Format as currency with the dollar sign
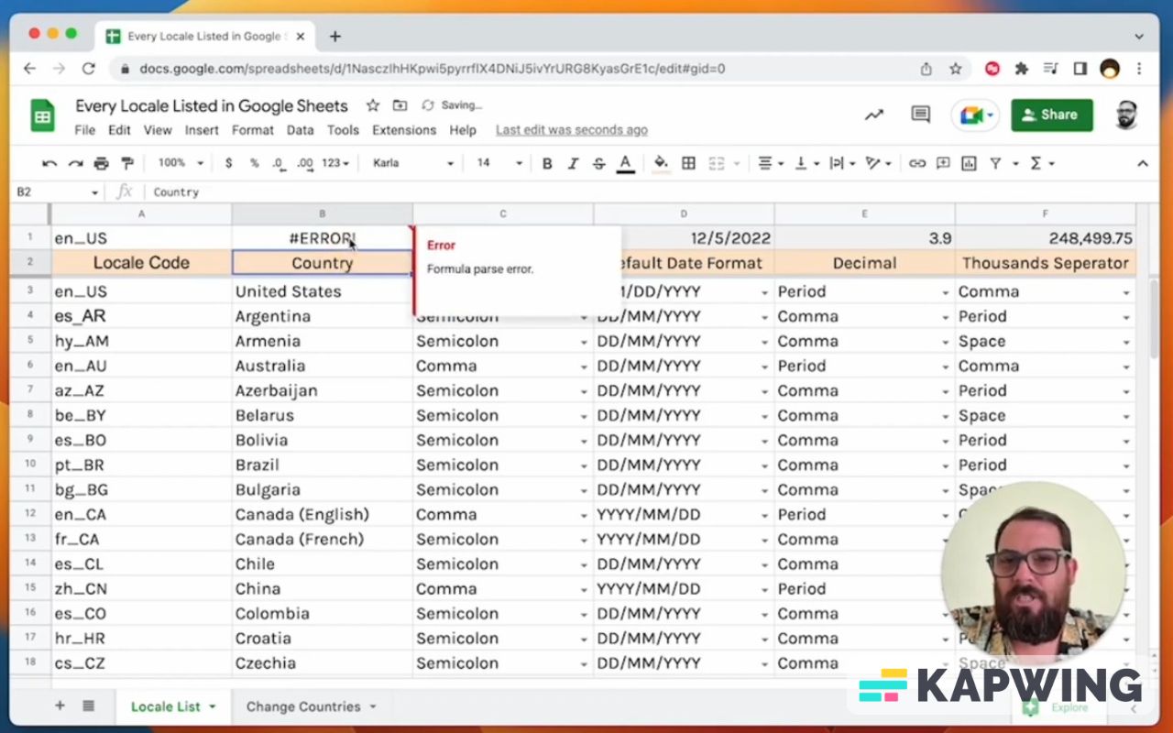1173x733 pixels. coord(228,163)
